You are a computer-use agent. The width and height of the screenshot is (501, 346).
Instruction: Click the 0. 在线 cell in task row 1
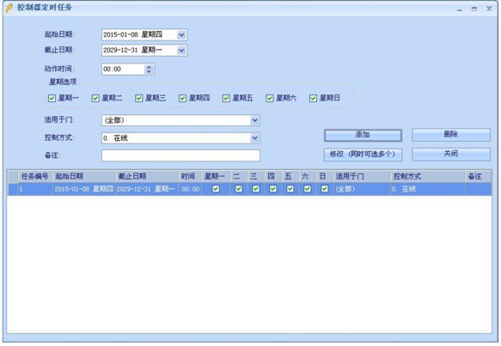(x=427, y=189)
